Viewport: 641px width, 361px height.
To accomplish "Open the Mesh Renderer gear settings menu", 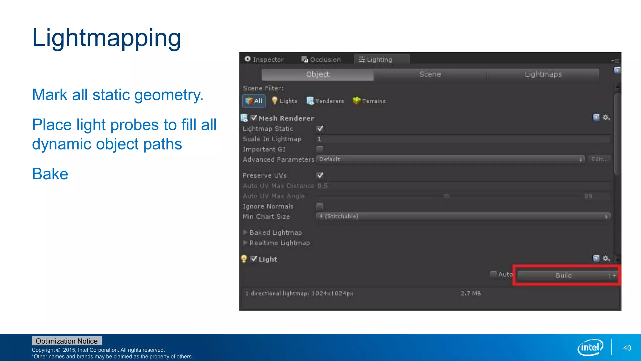I will (x=606, y=118).
